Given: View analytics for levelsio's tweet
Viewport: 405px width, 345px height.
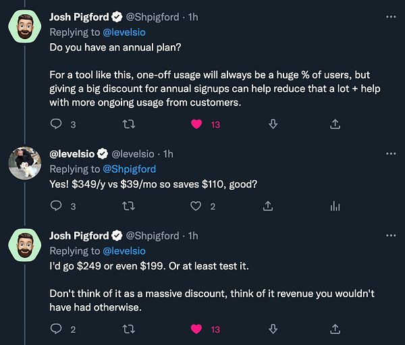Looking at the screenshot, I should [x=335, y=206].
